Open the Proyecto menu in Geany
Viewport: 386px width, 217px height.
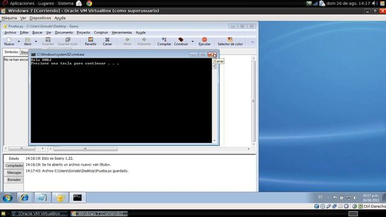click(x=83, y=33)
